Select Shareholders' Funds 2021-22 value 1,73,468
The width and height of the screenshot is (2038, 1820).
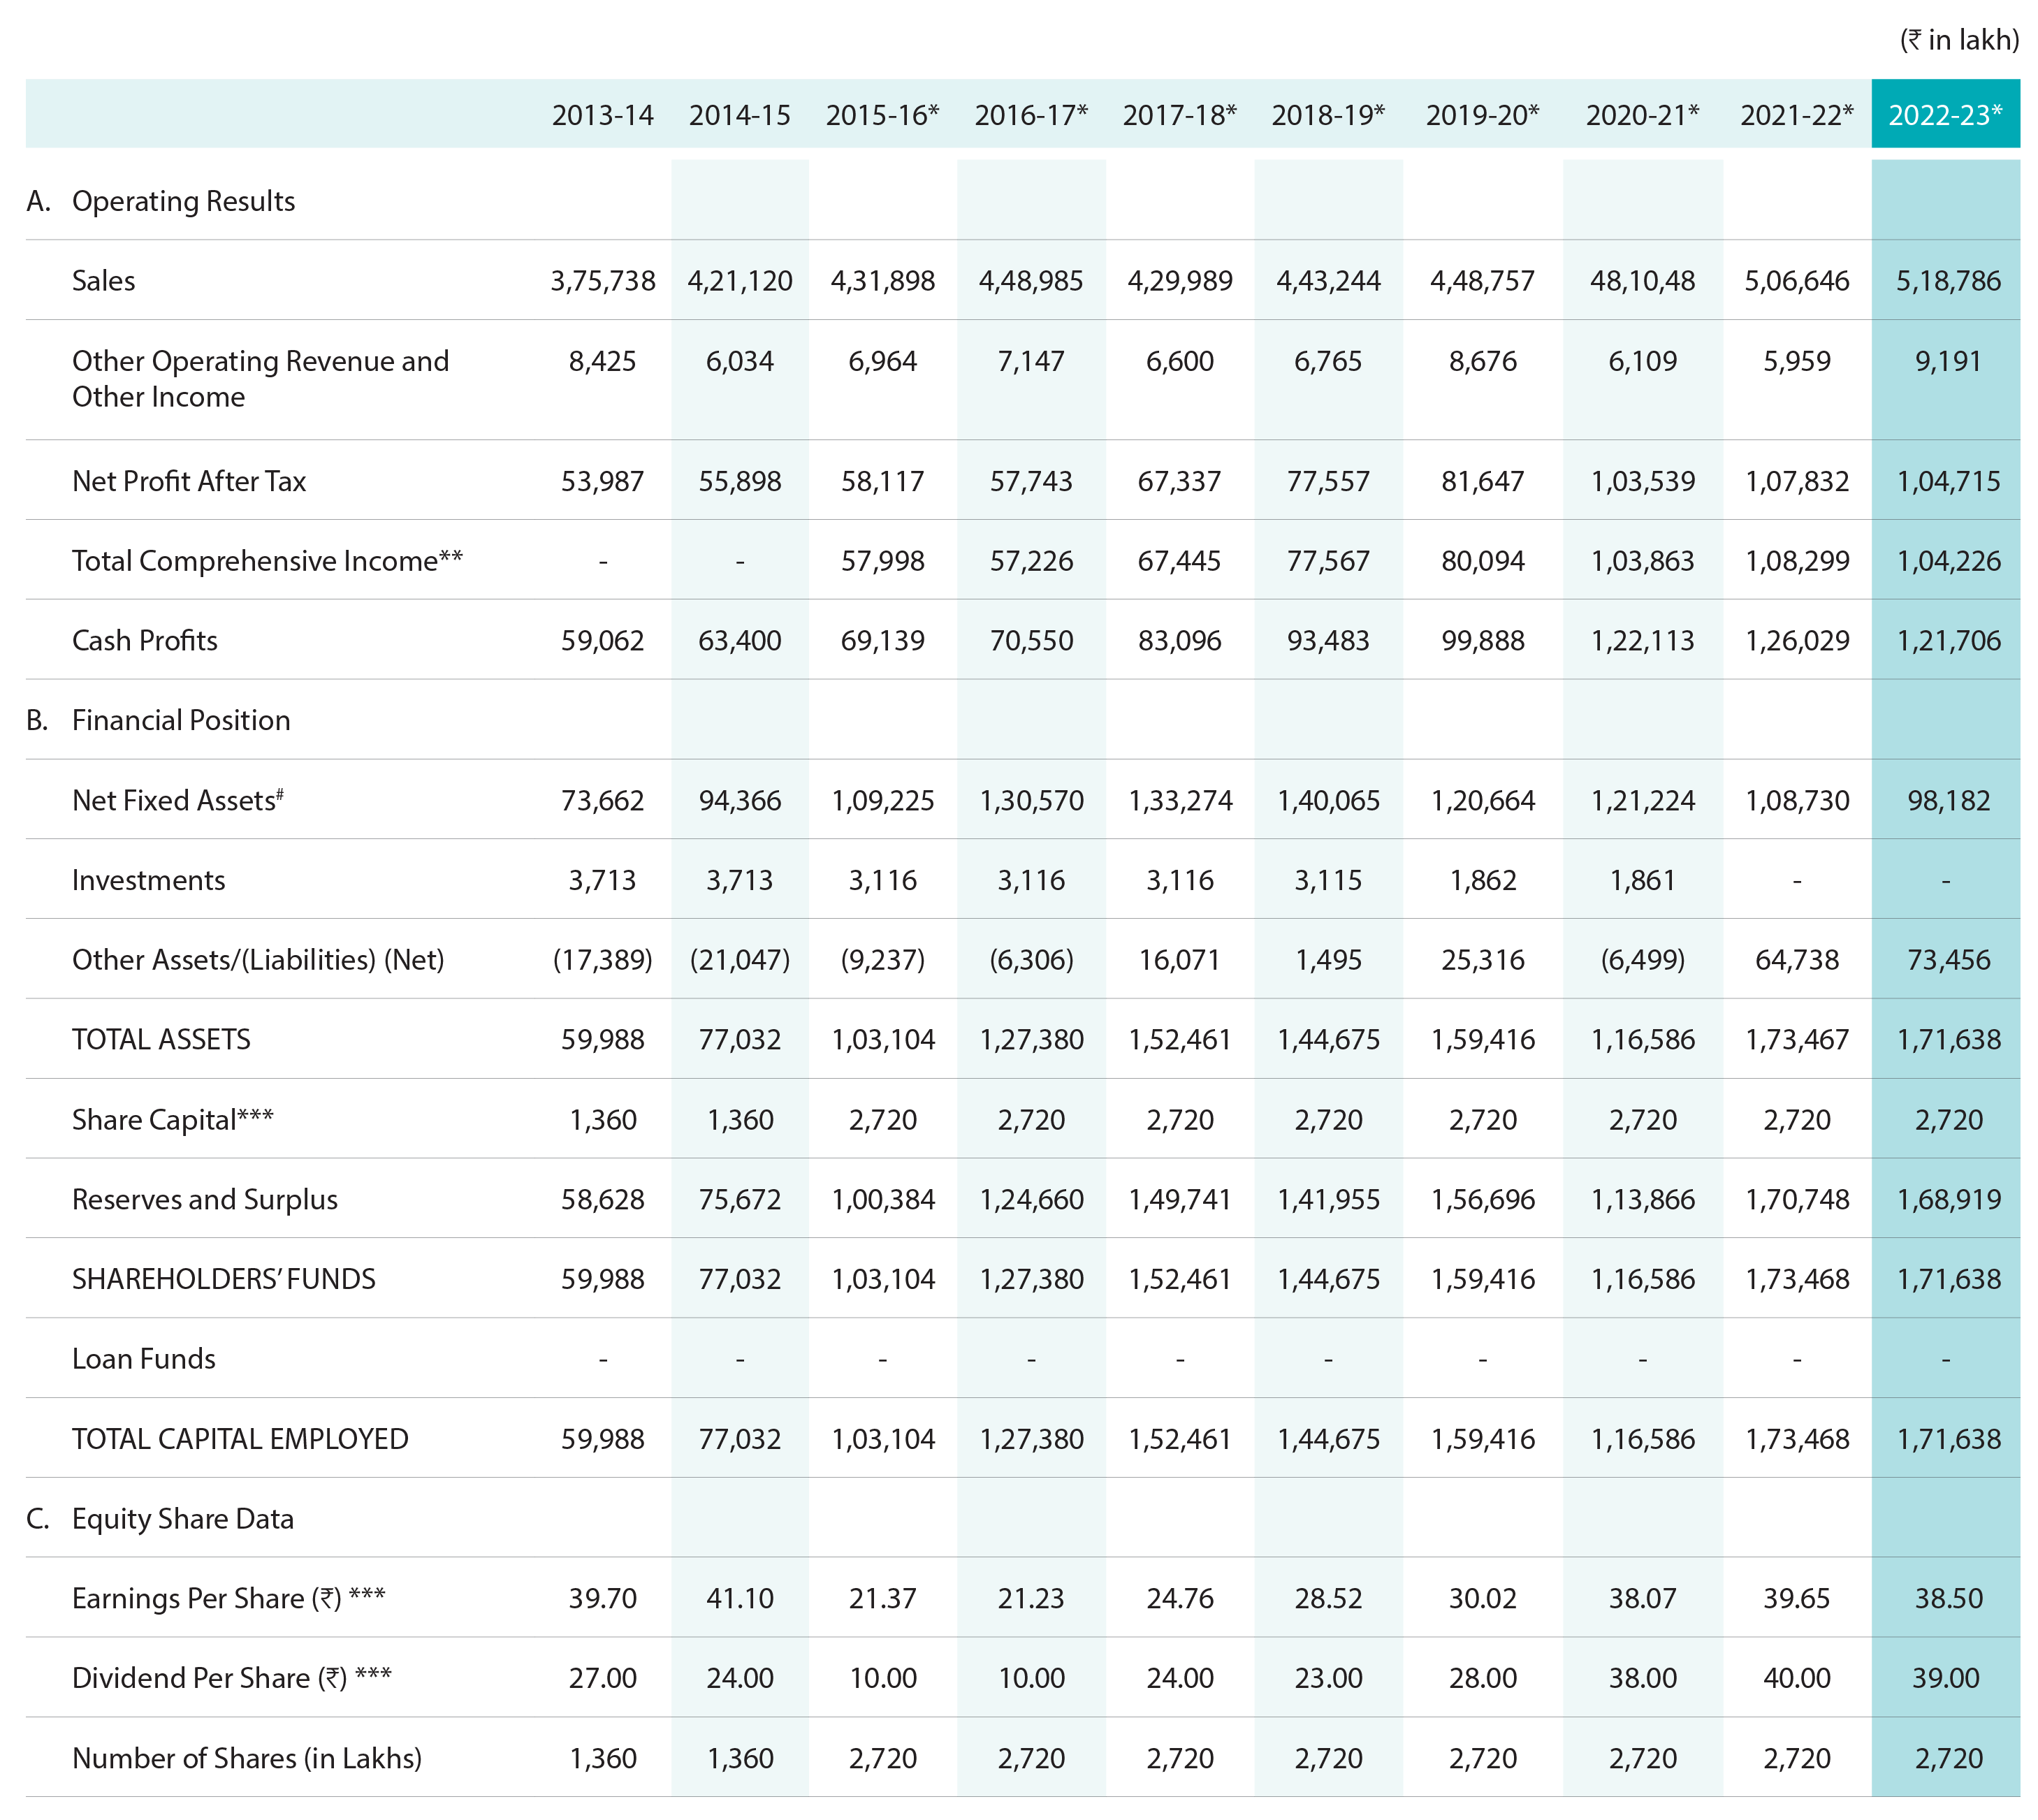tap(1797, 1279)
